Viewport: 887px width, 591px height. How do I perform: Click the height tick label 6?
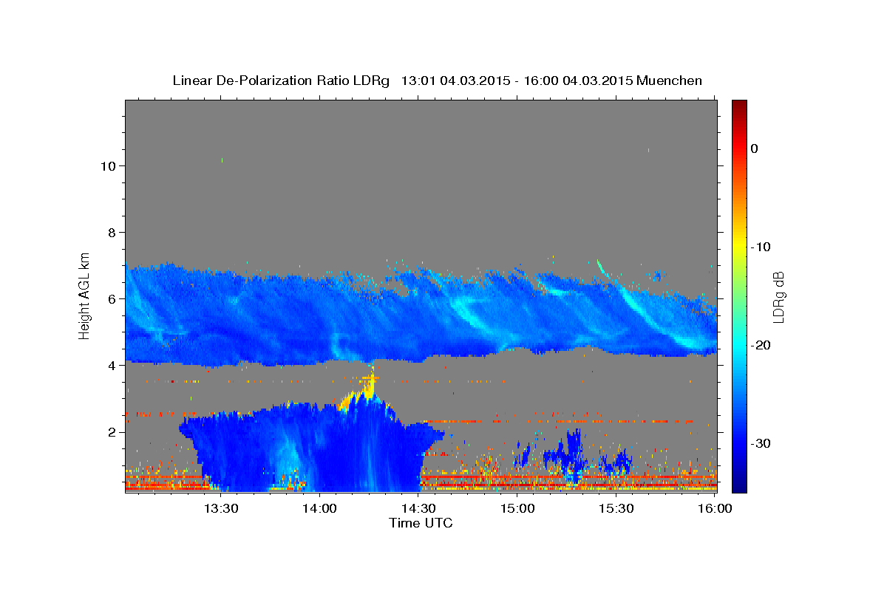[112, 299]
